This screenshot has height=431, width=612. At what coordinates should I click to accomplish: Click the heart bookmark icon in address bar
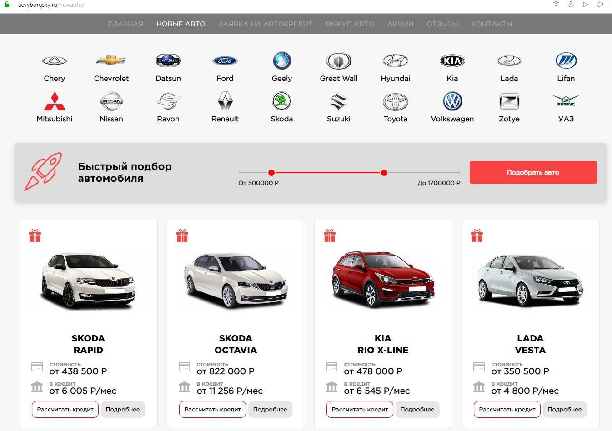click(x=600, y=5)
